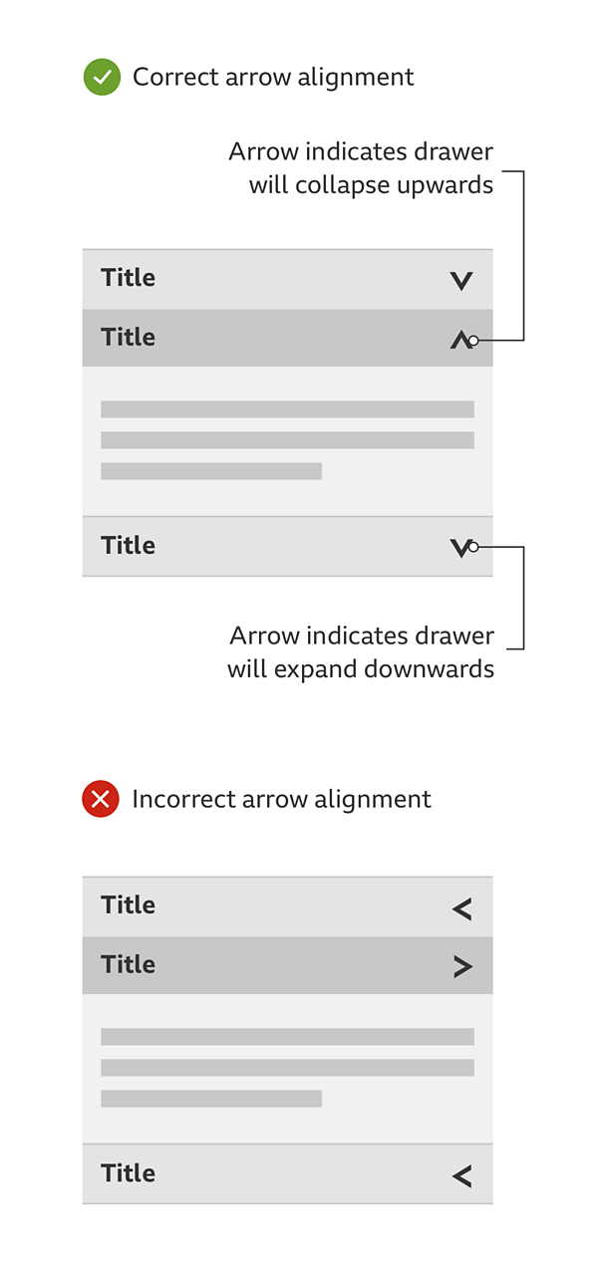Click the red X cross icon
606x1281 pixels.
click(101, 799)
